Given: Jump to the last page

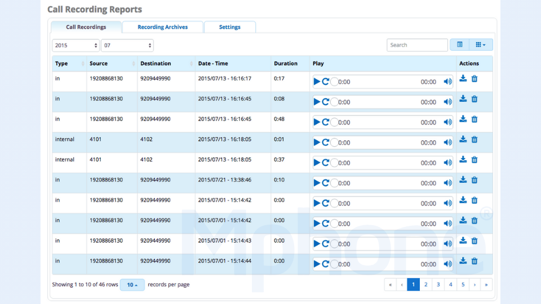Looking at the screenshot, I should point(486,285).
